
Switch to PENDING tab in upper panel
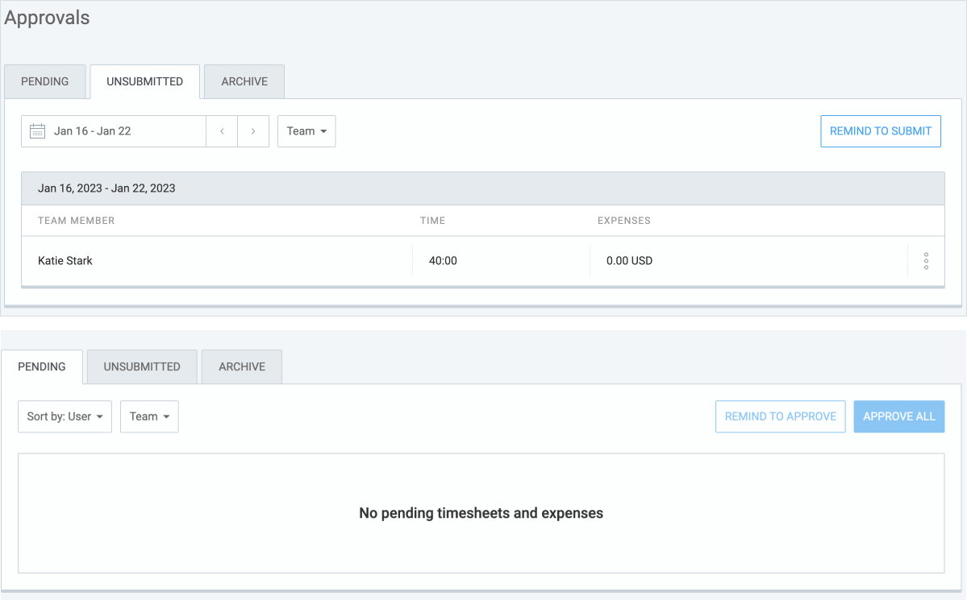pos(45,81)
